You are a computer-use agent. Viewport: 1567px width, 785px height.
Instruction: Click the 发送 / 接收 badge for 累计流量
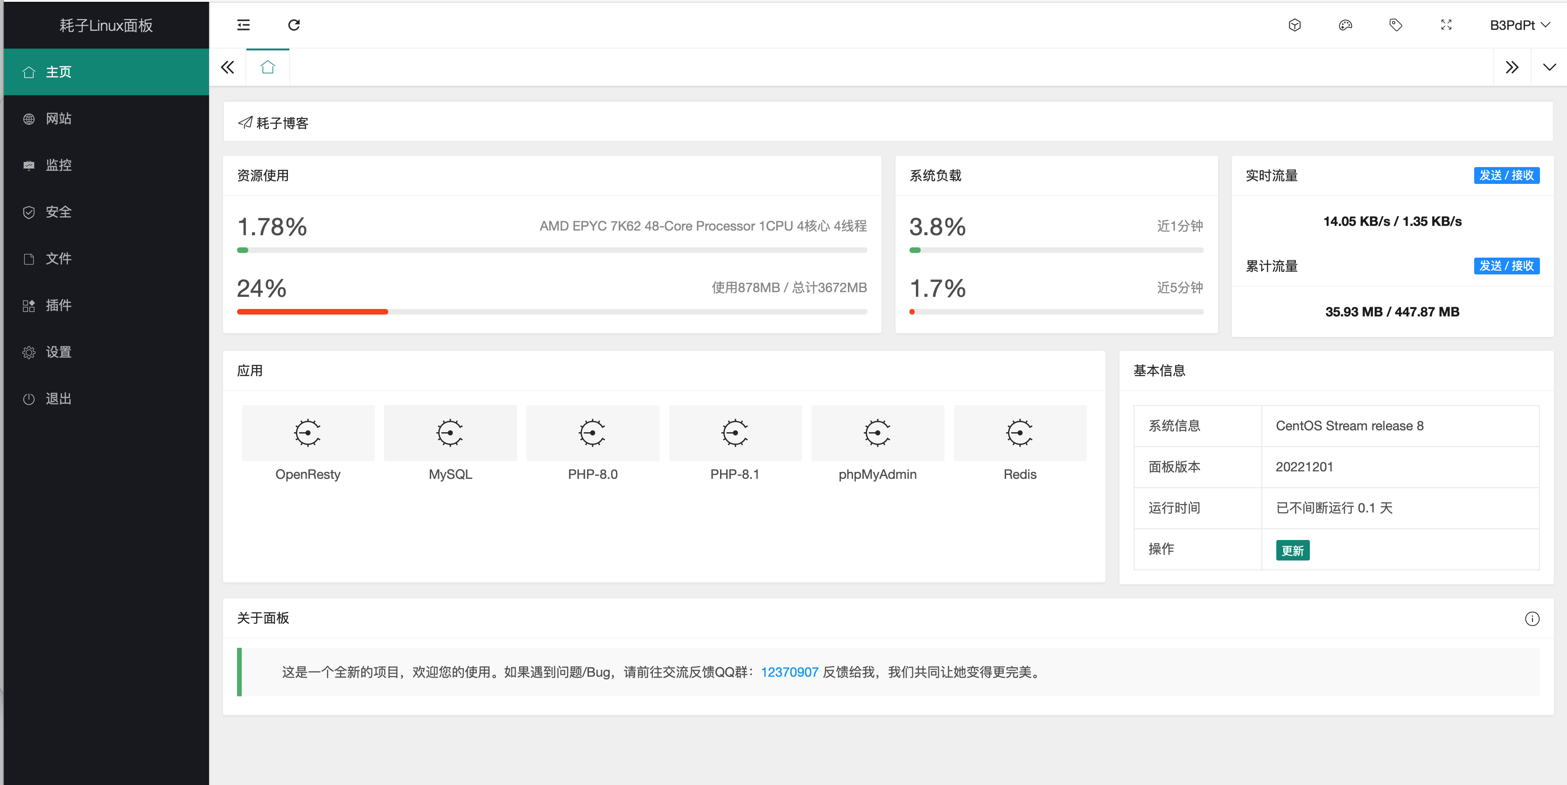pyautogui.click(x=1506, y=266)
